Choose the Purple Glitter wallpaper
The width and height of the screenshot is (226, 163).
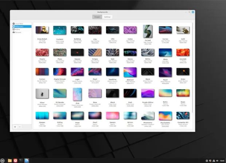[148, 93]
